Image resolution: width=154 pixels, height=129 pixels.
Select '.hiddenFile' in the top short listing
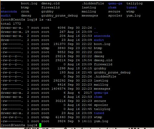pyautogui.click(x=93, y=4)
